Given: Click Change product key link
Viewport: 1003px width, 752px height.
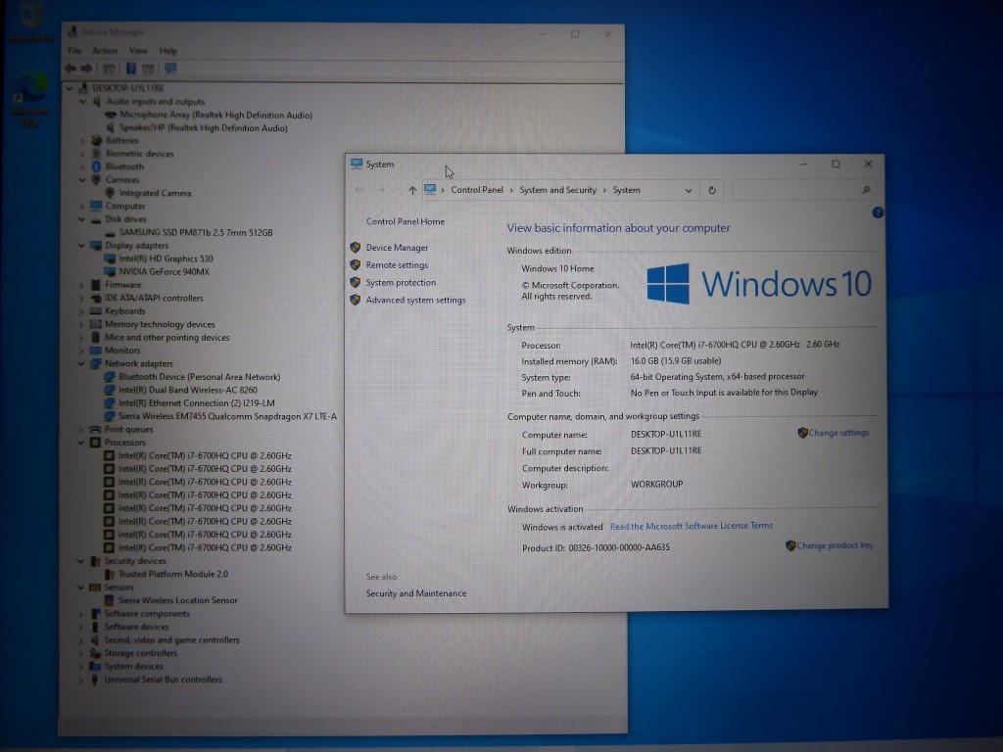Looking at the screenshot, I should coord(835,545).
